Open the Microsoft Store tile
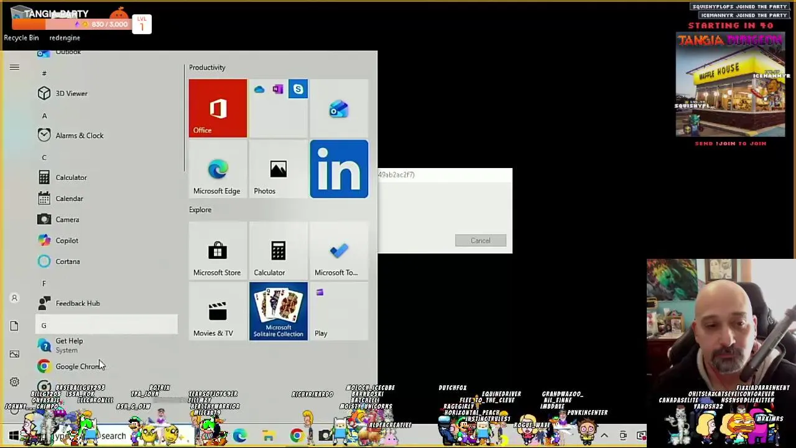This screenshot has height=448, width=796. [218, 251]
